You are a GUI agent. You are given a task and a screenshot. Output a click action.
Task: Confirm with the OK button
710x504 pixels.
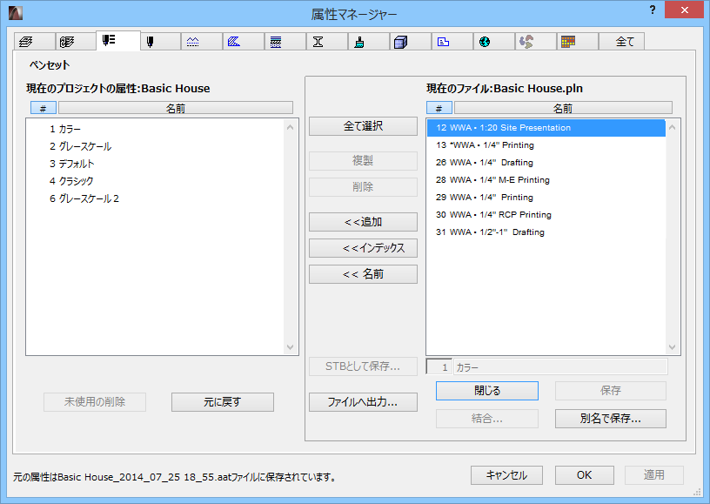point(585,475)
